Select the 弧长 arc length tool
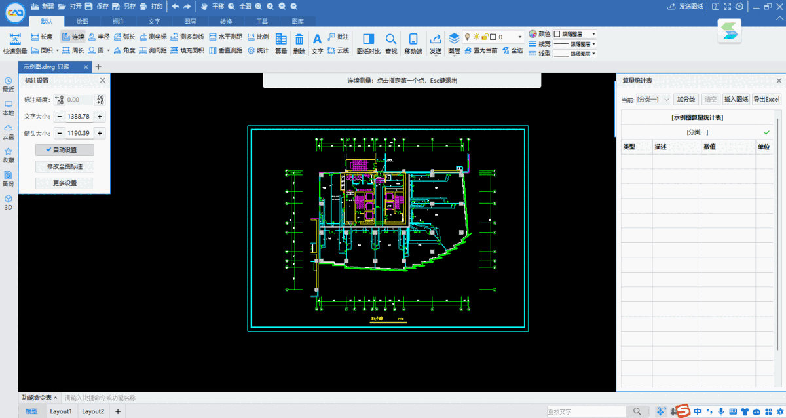 123,37
